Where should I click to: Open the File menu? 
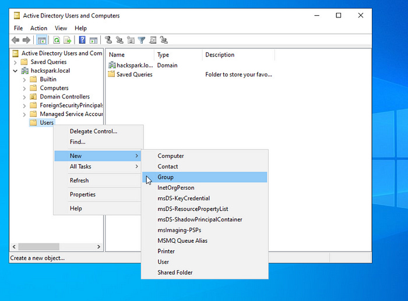click(x=18, y=28)
